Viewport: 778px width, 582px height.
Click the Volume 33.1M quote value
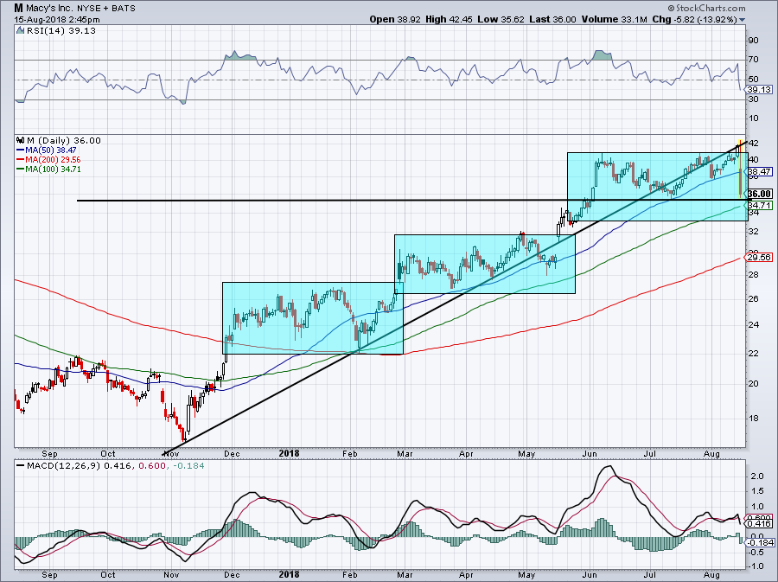point(614,19)
